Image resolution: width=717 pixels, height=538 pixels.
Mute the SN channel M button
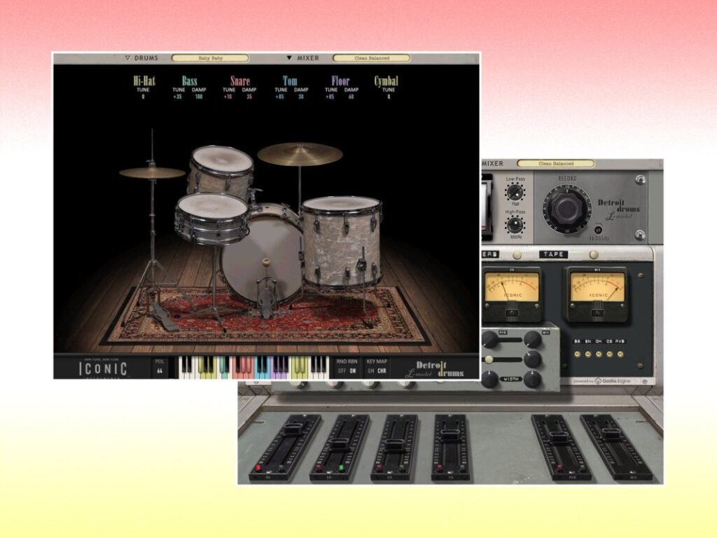pyautogui.click(x=588, y=354)
